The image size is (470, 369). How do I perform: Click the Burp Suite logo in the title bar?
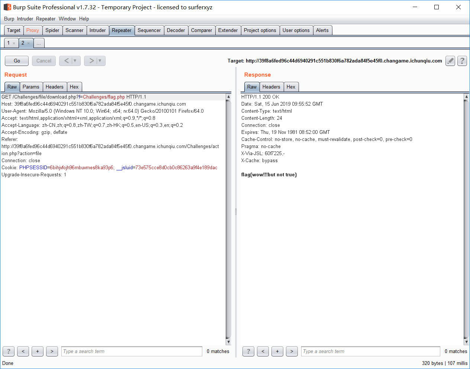click(x=7, y=7)
